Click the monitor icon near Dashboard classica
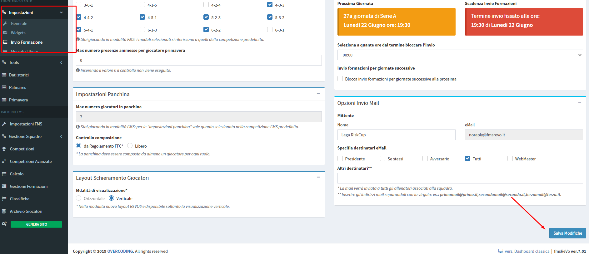Viewport: 589px width, 254px height. tap(501, 251)
